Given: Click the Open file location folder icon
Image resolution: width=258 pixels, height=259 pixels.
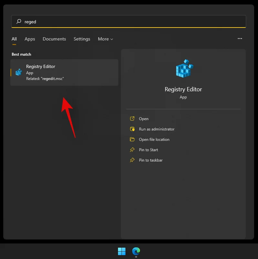Looking at the screenshot, I should click(132, 139).
